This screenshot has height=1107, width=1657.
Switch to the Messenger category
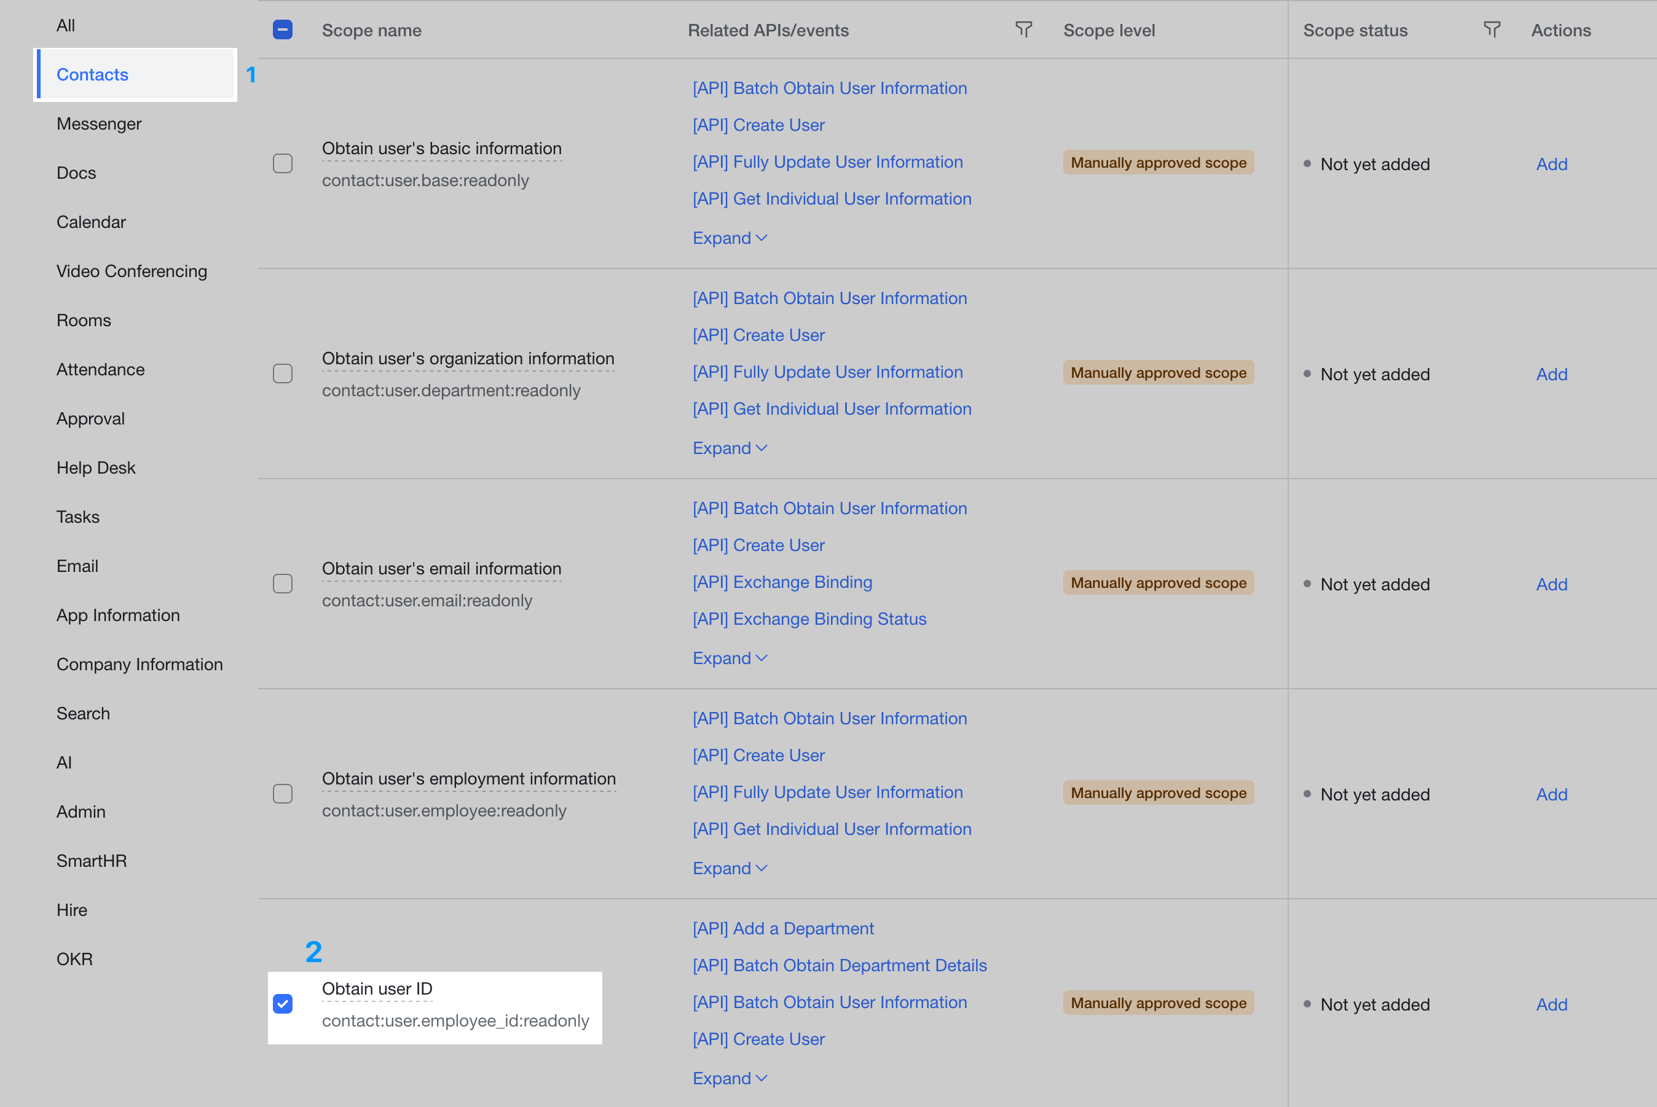click(x=98, y=123)
